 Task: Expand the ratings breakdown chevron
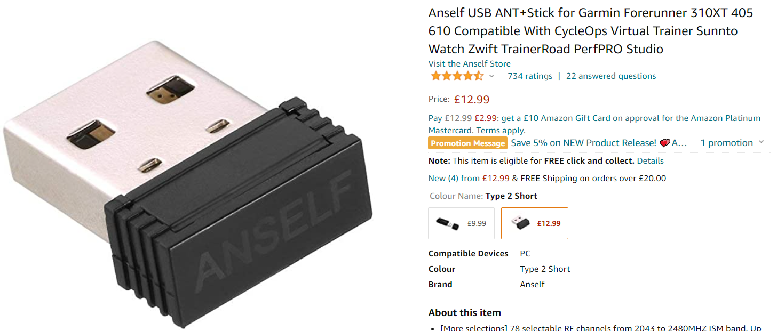tap(491, 76)
